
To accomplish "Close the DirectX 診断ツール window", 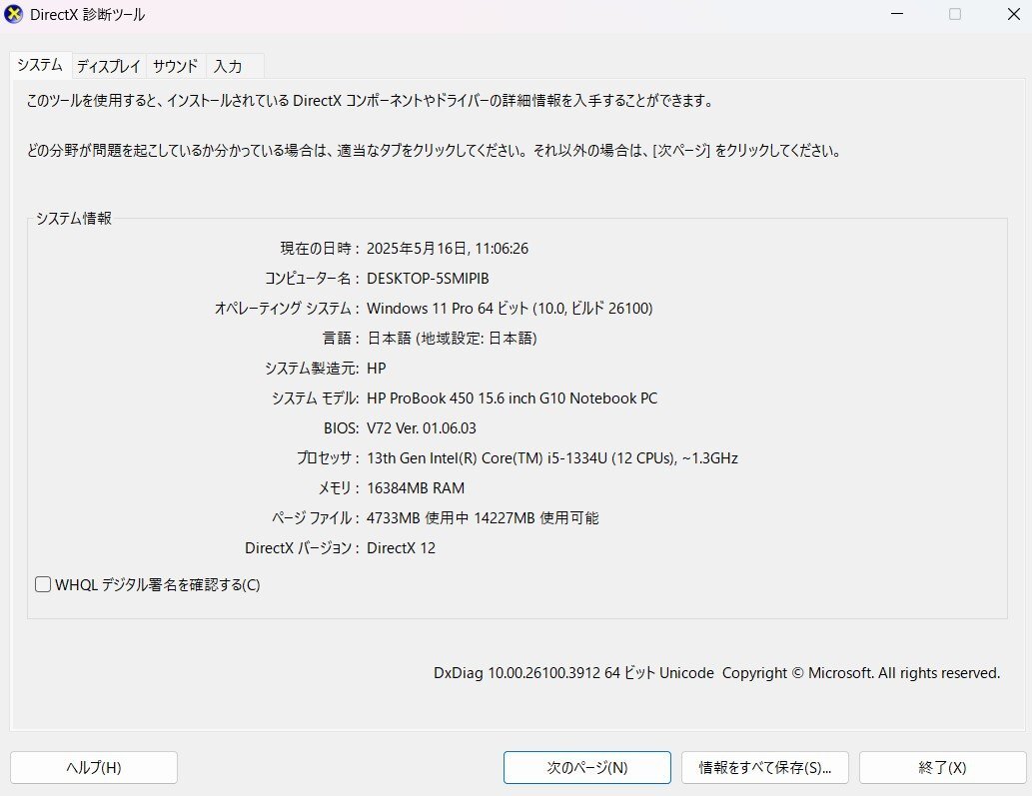I will click(1014, 14).
